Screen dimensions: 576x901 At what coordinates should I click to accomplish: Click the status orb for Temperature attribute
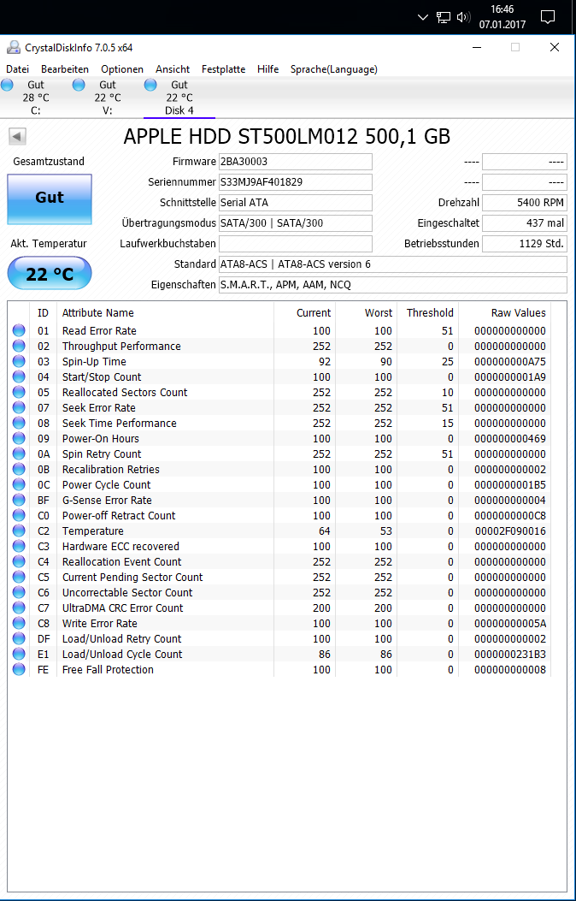19,531
